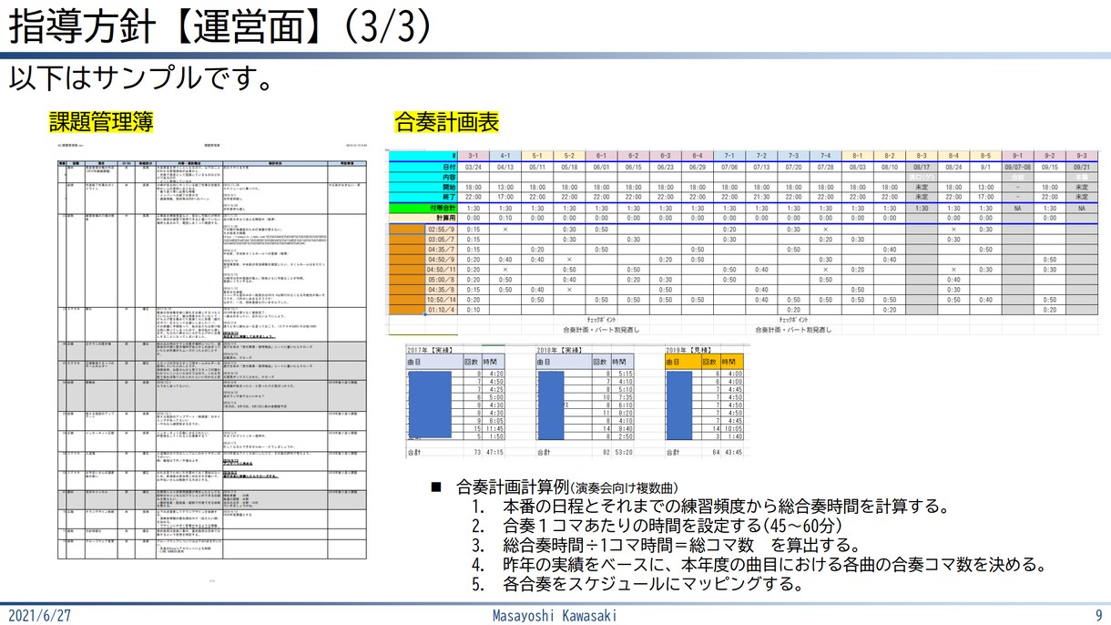Image resolution: width=1111 pixels, height=625 pixels.
Task: Click the footer date 2021/6/27
Action: (39, 616)
